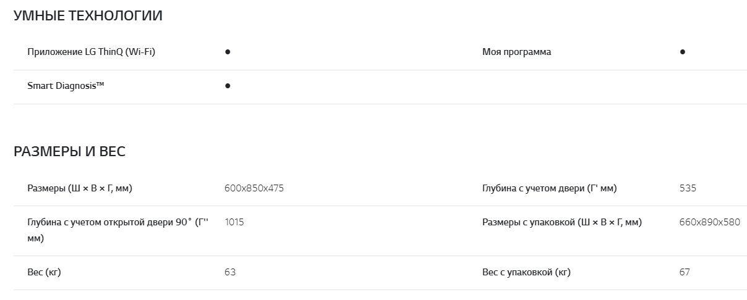Viewport: 747px width, 300px height.
Task: Click the УМНЫЕ ТЕХНОЛОГИИ section heading
Action: 88,16
